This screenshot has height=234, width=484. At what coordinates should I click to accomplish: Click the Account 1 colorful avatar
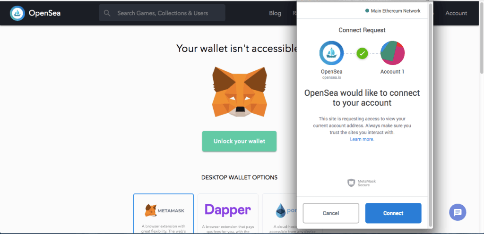pyautogui.click(x=392, y=53)
